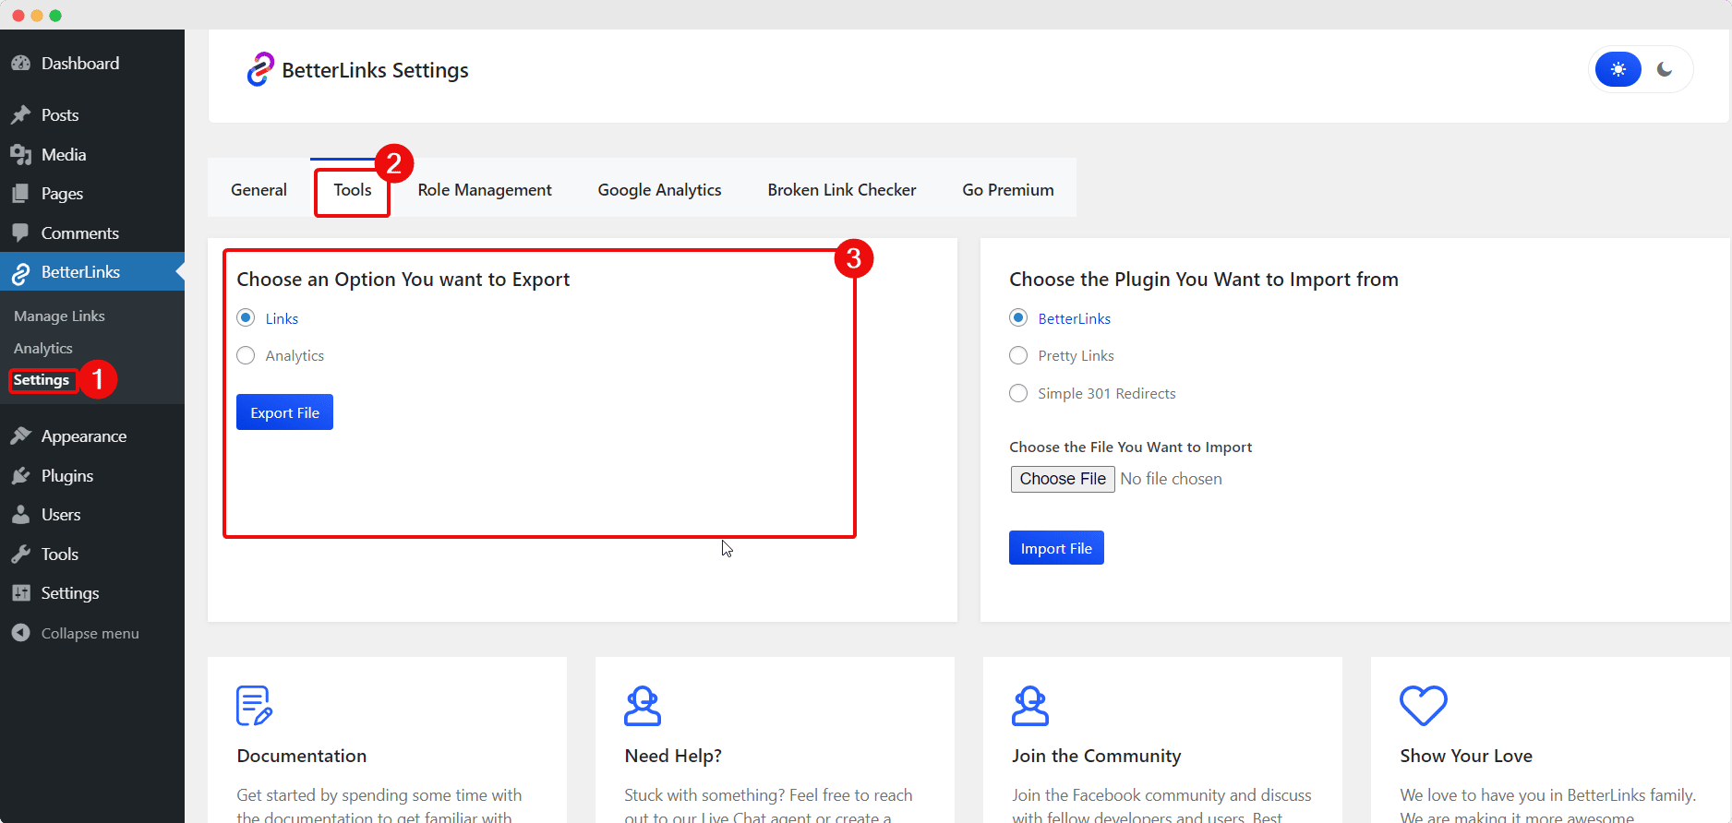Click the BetterLinks sidebar chain icon
This screenshot has width=1732, height=823.
coord(20,272)
